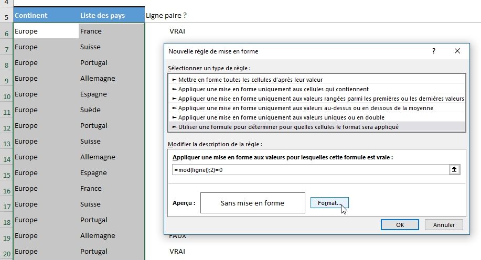Image resolution: width=481 pixels, height=260 pixels.
Task: Click the formula input field
Action: click(309, 170)
